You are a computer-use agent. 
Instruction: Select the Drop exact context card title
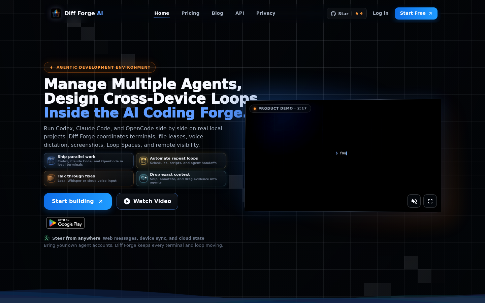click(x=170, y=174)
